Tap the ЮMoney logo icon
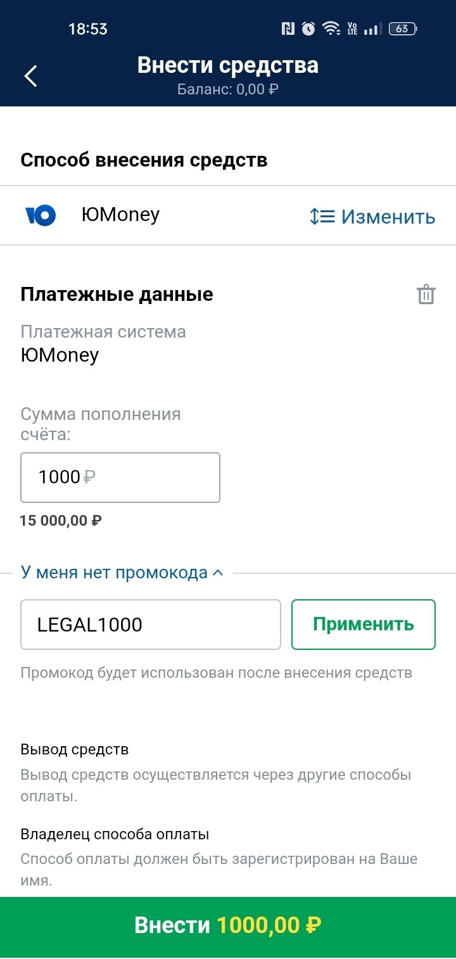 (x=41, y=216)
